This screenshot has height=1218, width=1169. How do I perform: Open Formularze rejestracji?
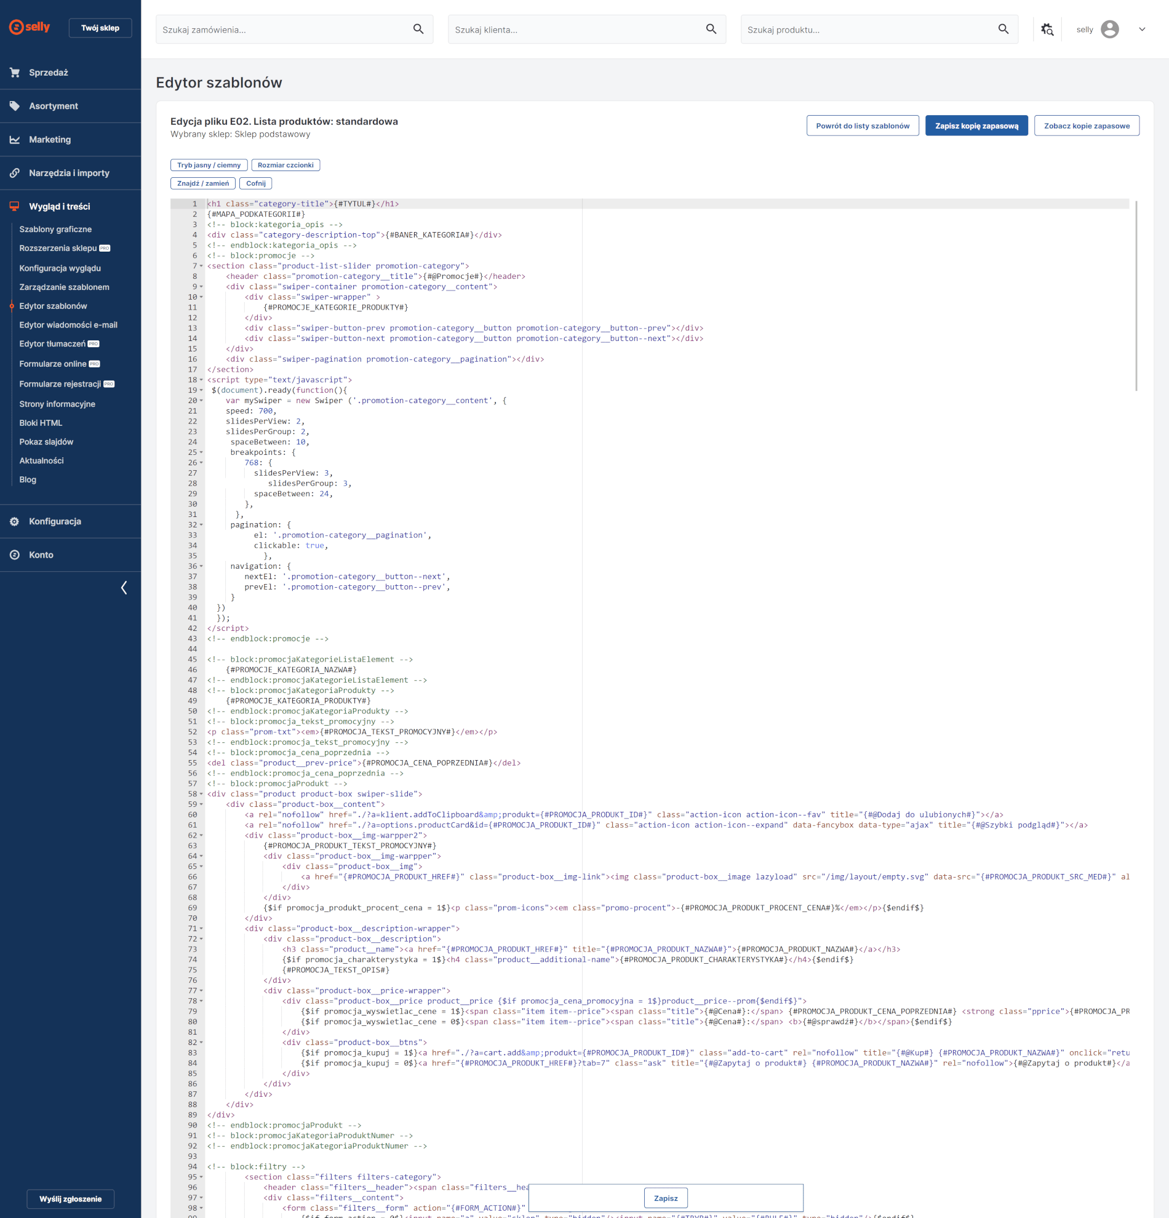coord(60,384)
